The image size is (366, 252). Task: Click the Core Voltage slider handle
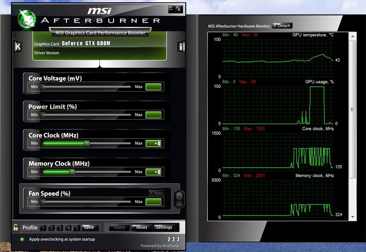coord(43,86)
